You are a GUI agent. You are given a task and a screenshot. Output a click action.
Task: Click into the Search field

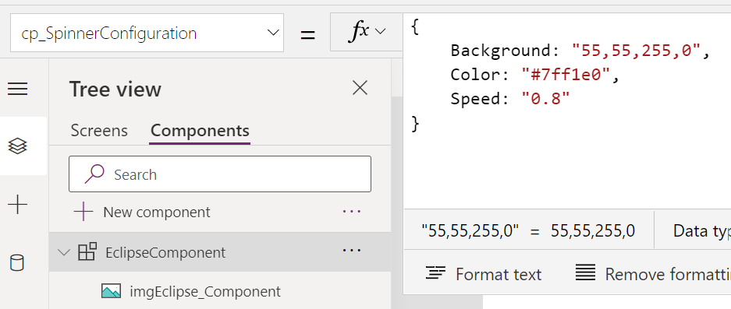(220, 174)
